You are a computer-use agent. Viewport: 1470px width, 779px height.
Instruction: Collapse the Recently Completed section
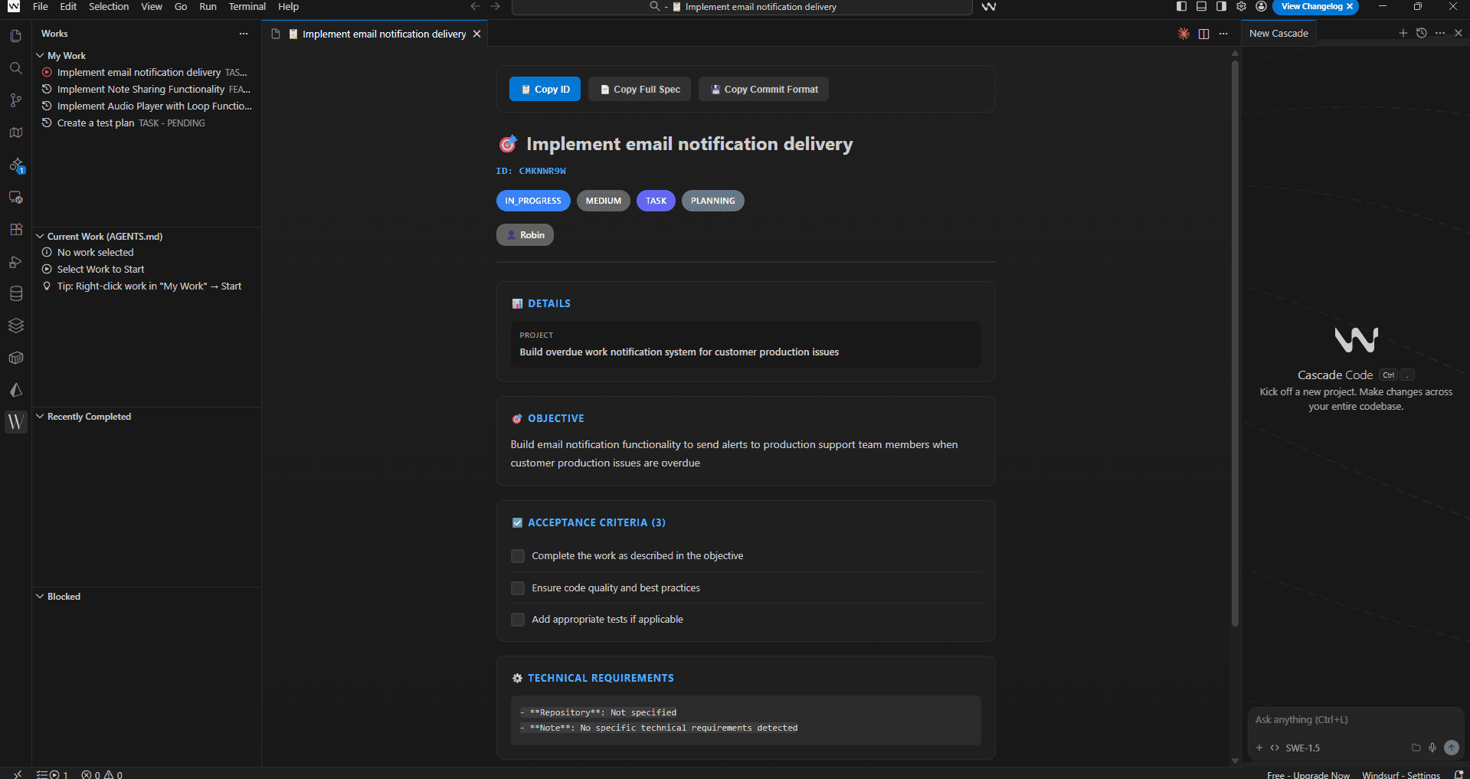40,417
